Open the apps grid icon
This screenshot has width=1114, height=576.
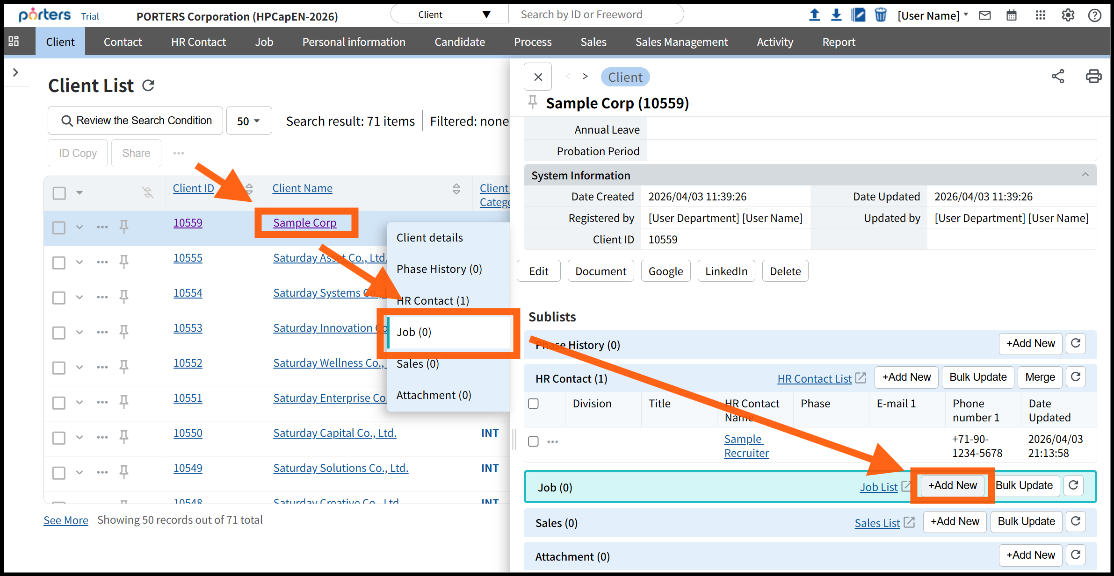(1040, 15)
